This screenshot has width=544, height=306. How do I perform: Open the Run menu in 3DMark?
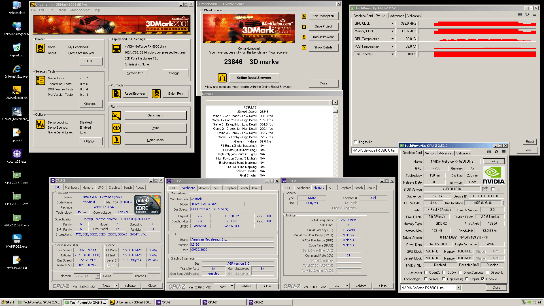[x=50, y=10]
